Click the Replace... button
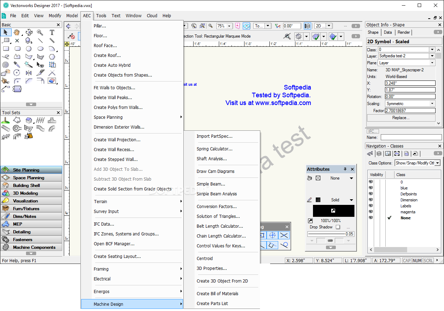444x311 pixels. tap(401, 118)
